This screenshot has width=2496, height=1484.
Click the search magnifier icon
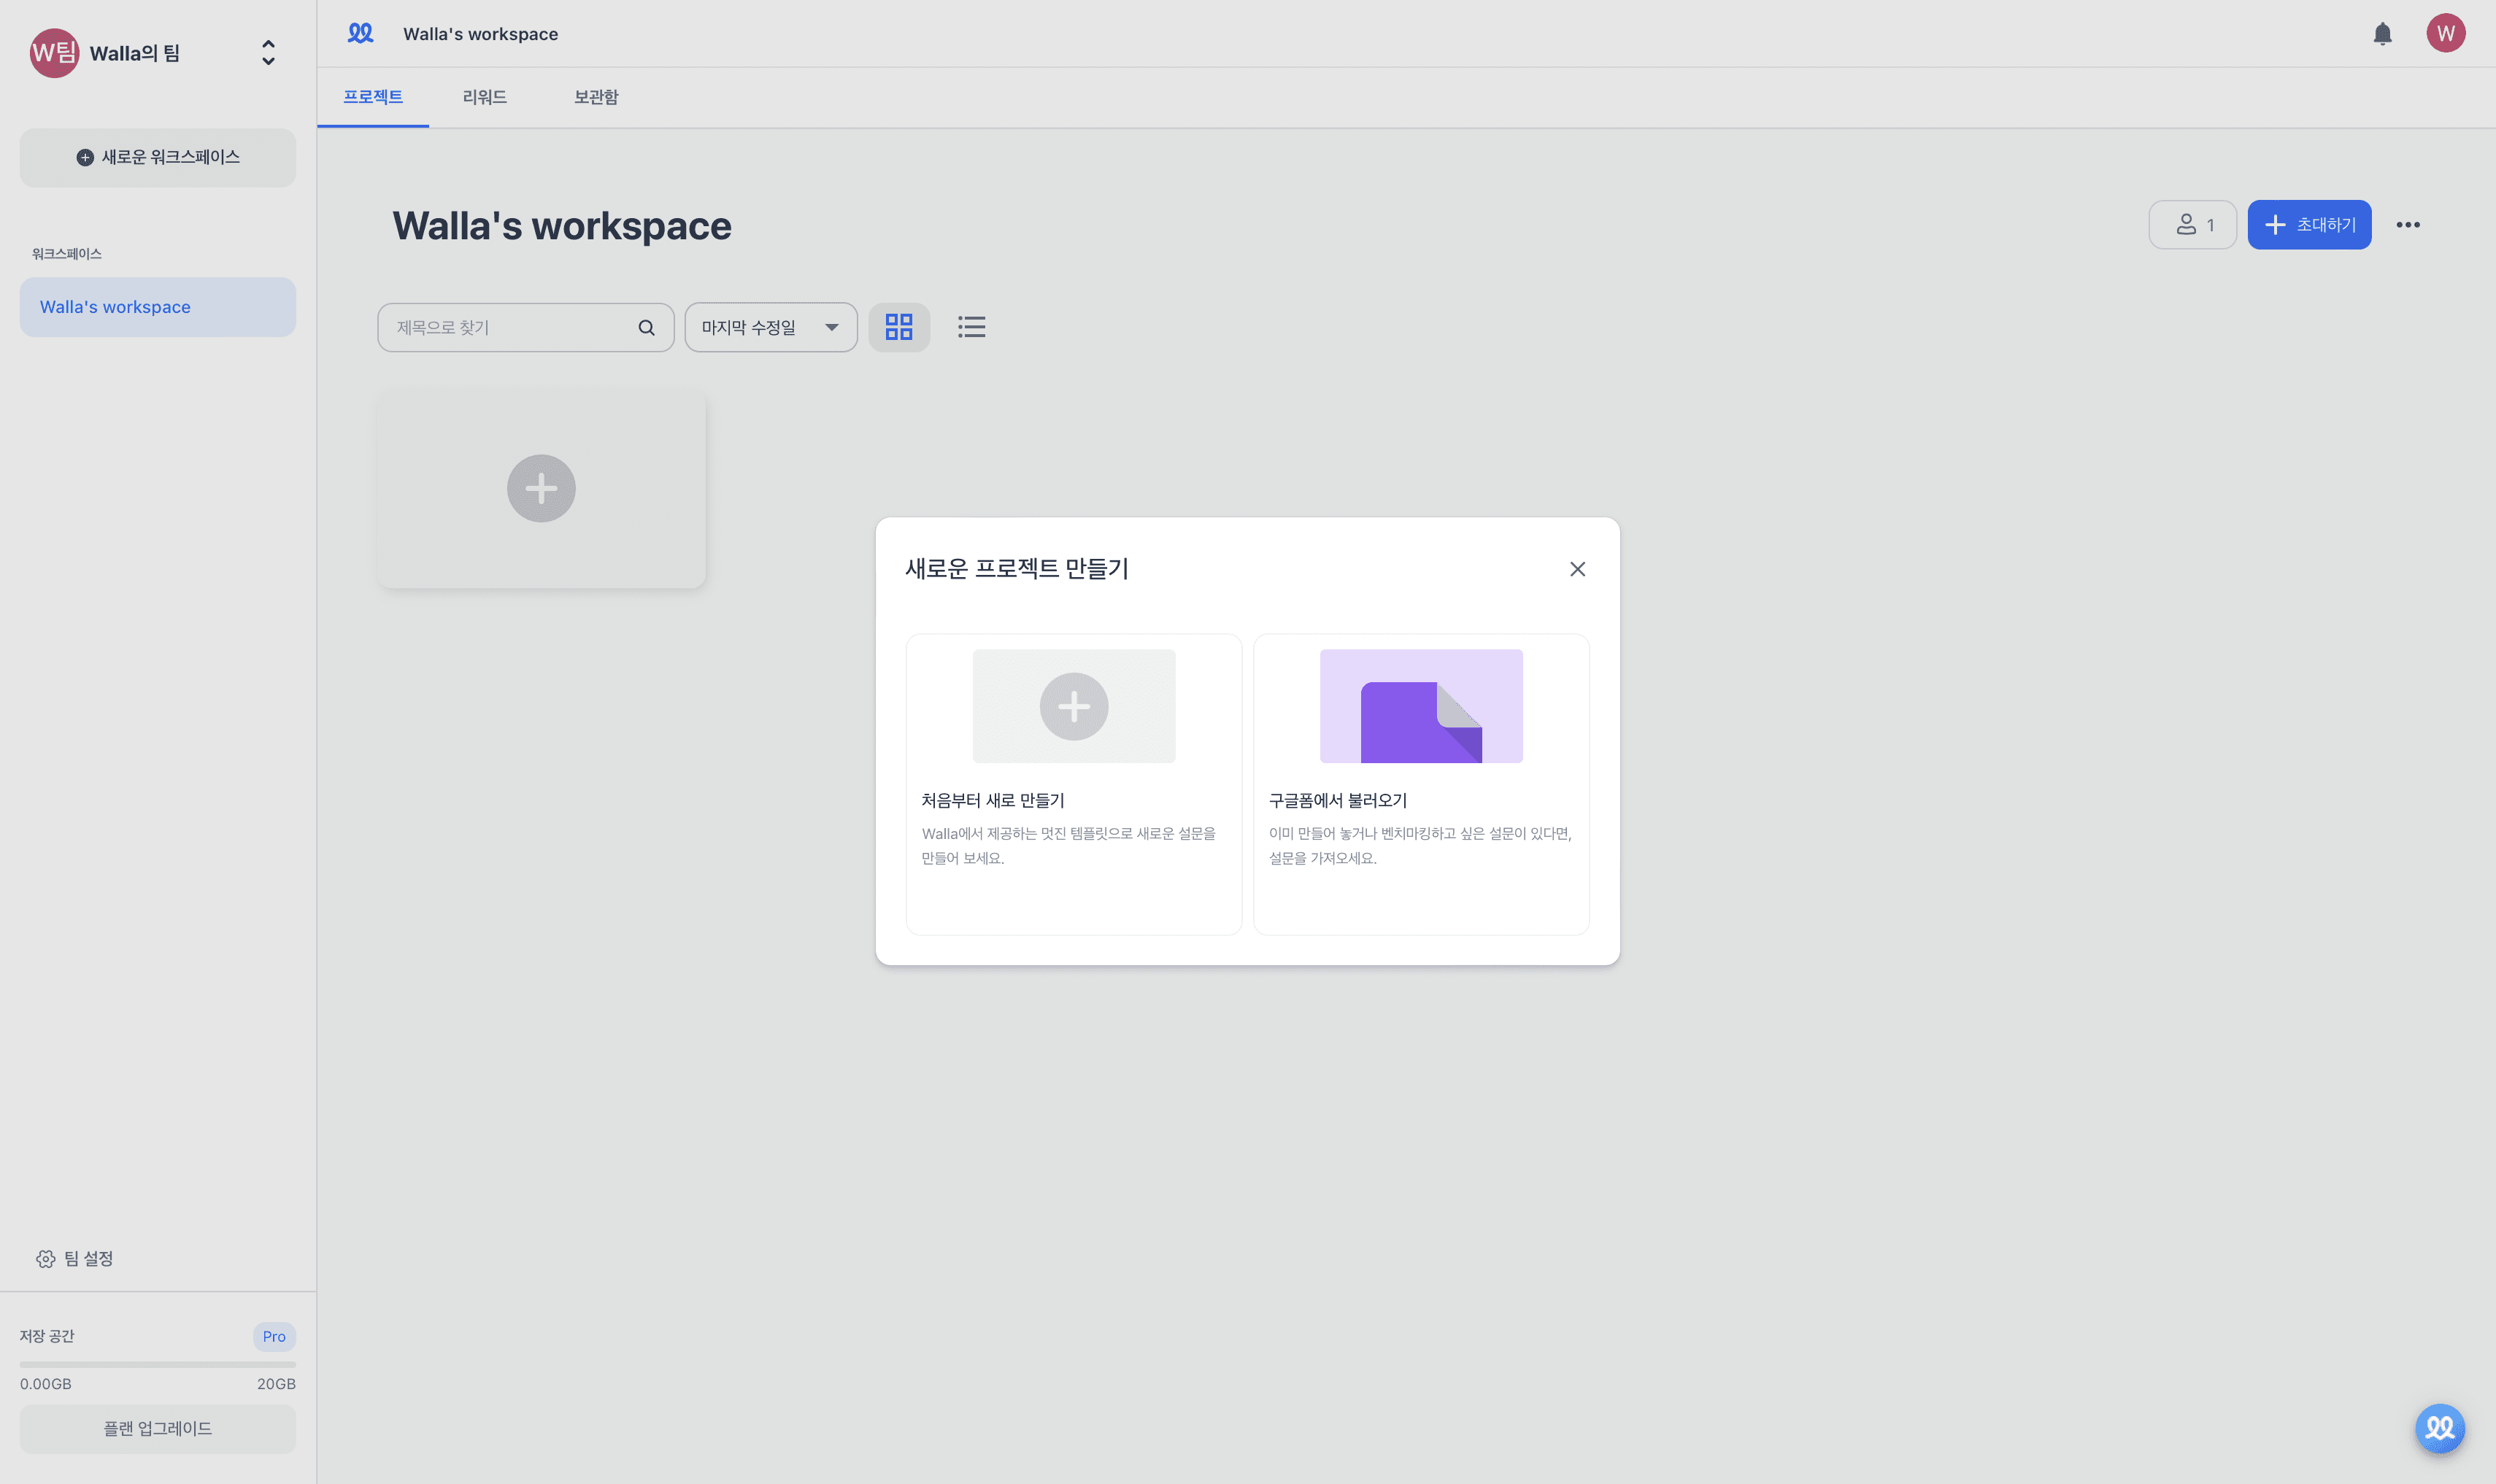point(646,327)
